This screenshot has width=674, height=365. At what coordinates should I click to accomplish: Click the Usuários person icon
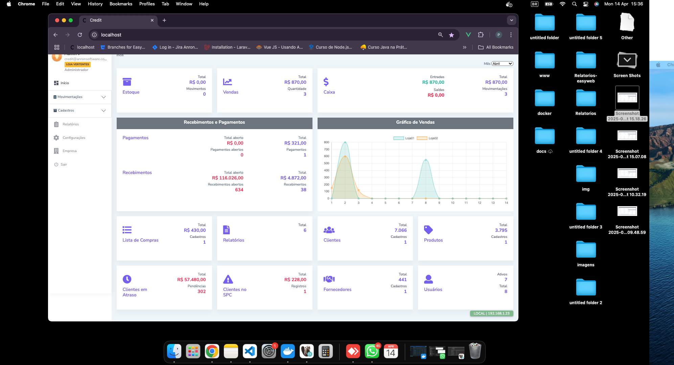[428, 279]
